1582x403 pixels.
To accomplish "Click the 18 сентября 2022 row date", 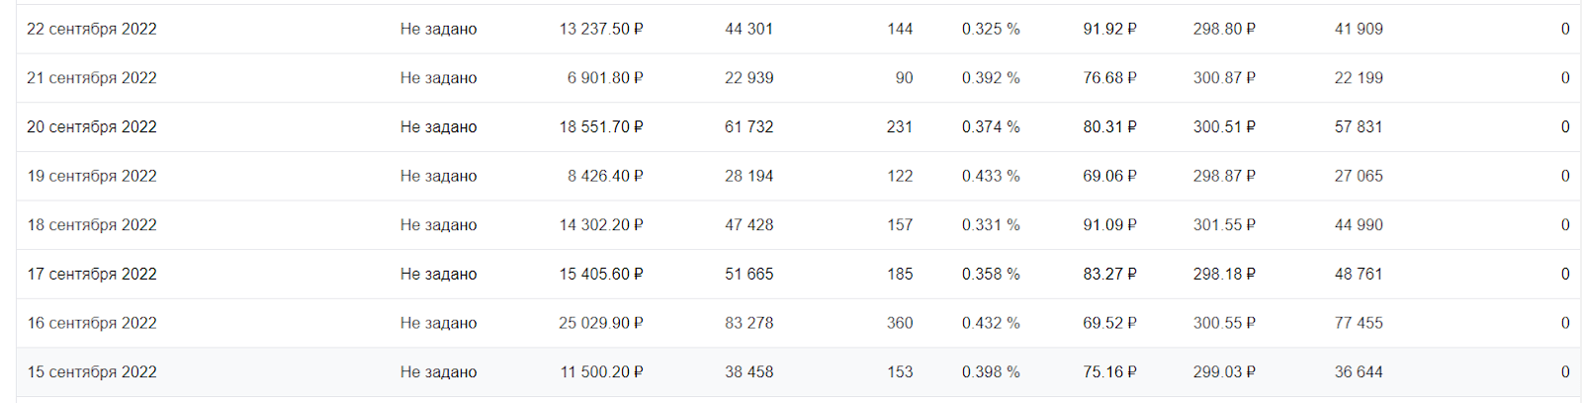I will [x=92, y=225].
